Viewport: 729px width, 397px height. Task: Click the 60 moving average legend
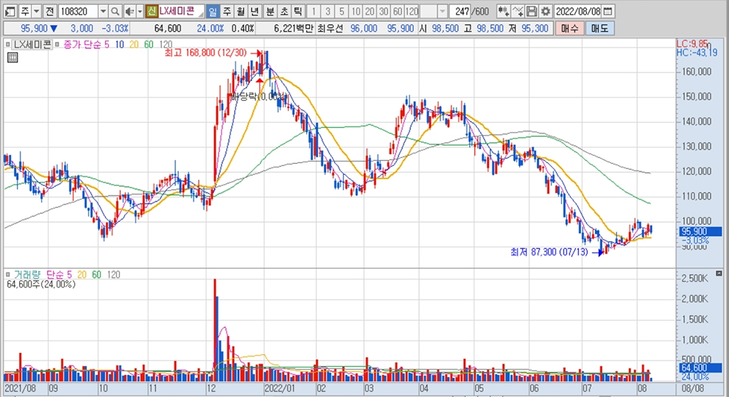click(x=148, y=45)
